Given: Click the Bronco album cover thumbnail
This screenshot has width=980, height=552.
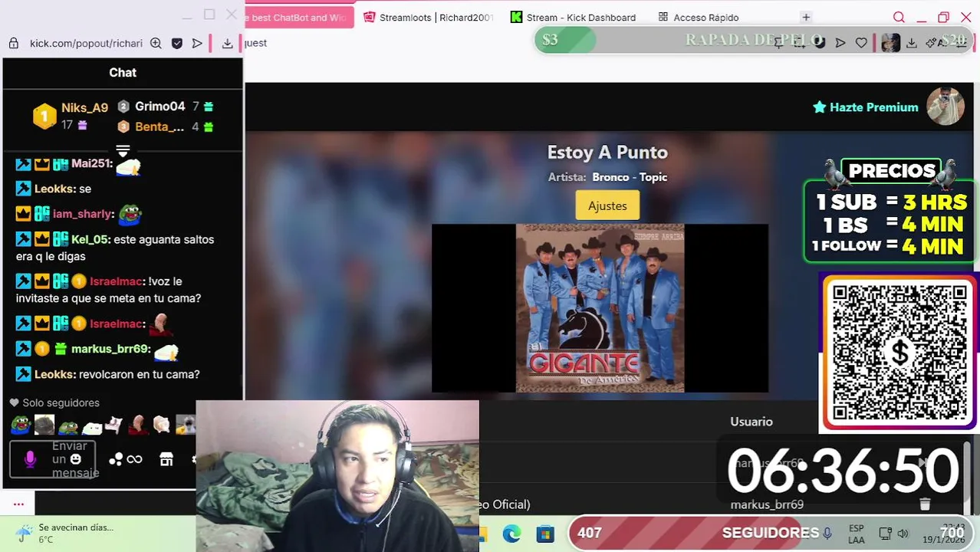Looking at the screenshot, I should (600, 308).
